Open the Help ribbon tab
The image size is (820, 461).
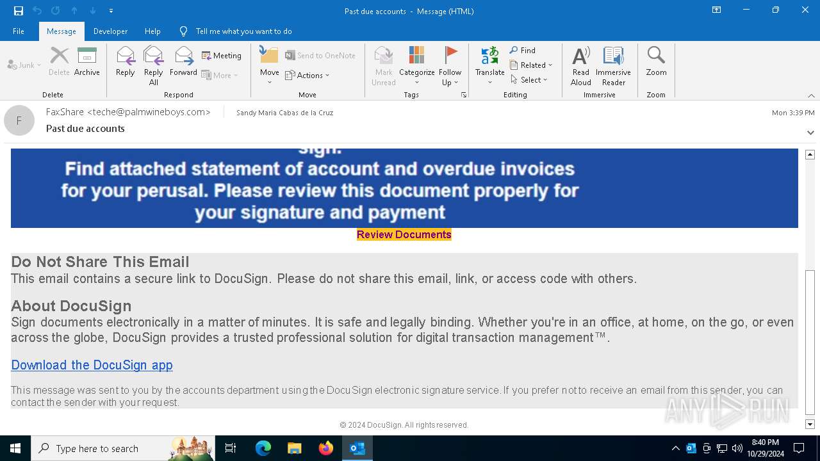152,31
